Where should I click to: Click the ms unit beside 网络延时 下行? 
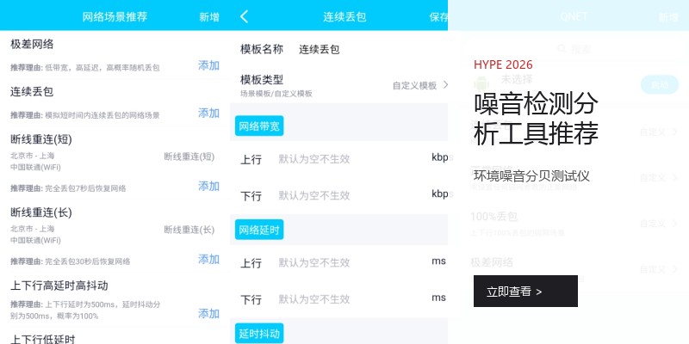pyautogui.click(x=438, y=298)
